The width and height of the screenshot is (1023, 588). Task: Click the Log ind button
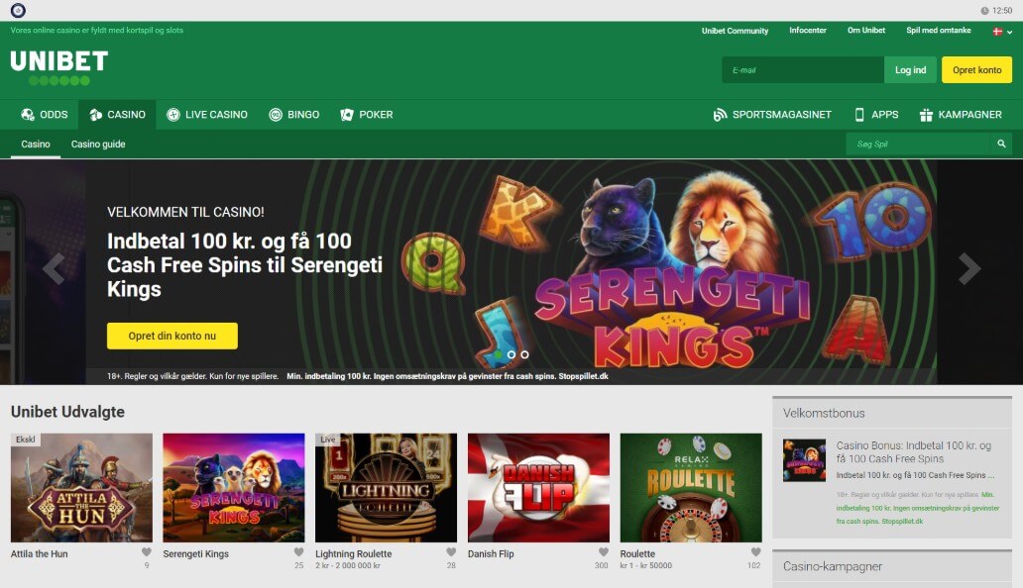pos(910,69)
